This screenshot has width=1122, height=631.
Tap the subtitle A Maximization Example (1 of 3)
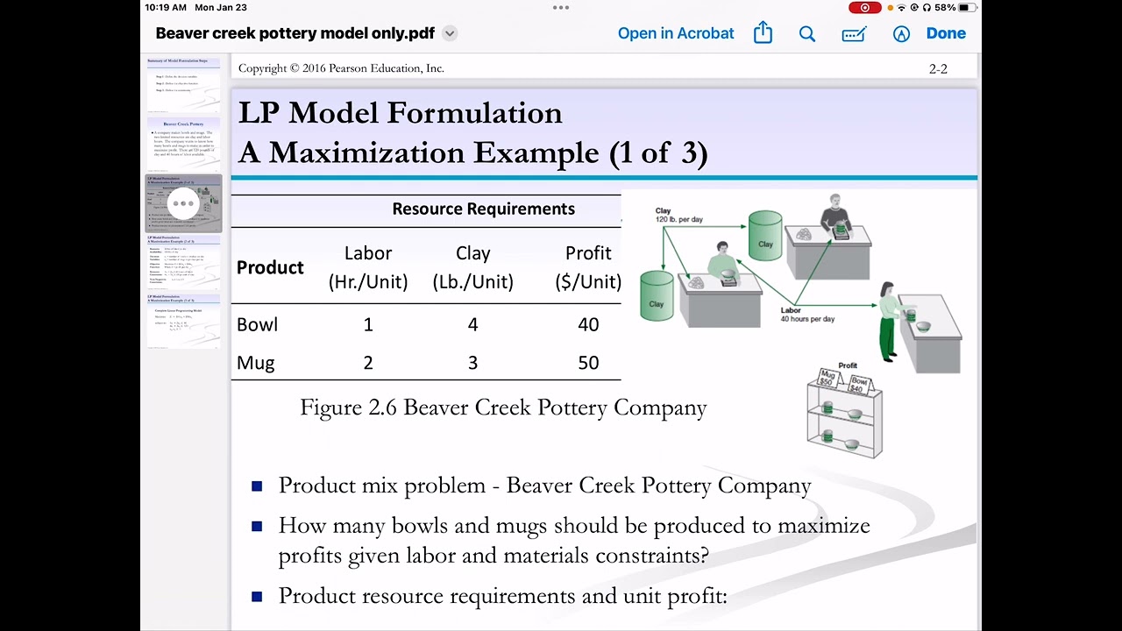pyautogui.click(x=472, y=152)
